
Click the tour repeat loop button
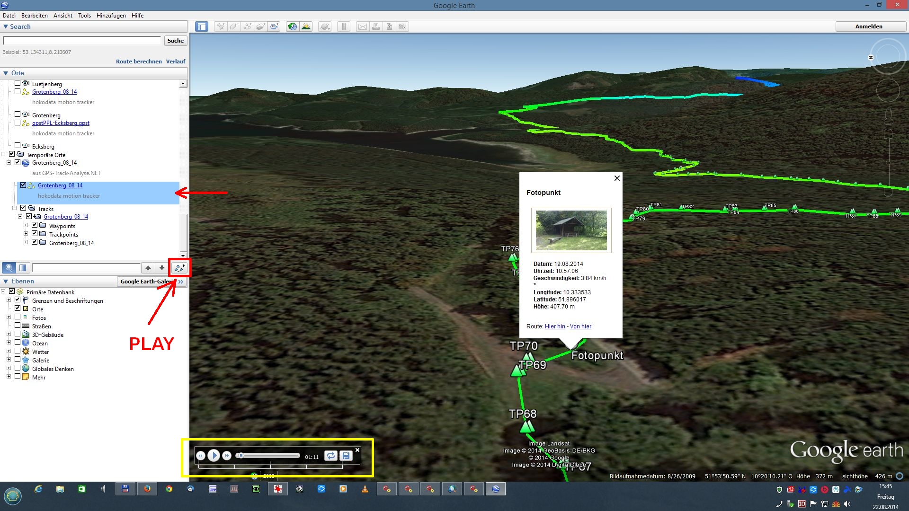(330, 456)
